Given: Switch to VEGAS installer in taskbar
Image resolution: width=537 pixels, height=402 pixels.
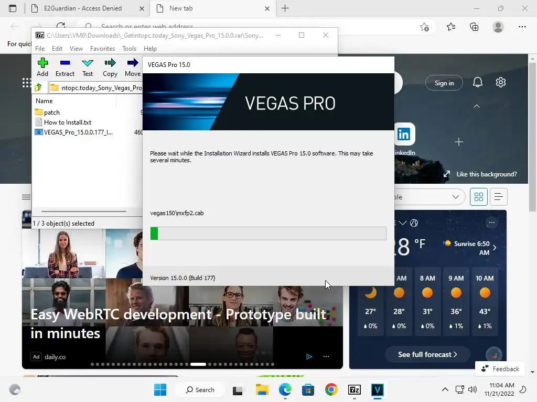Looking at the screenshot, I should click(378, 389).
